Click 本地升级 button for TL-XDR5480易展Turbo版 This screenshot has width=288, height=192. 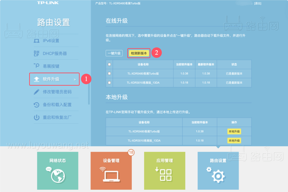(234, 131)
